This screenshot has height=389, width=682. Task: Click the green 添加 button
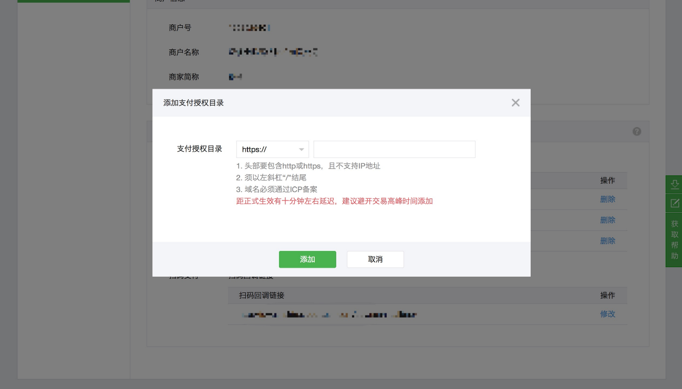[307, 259]
